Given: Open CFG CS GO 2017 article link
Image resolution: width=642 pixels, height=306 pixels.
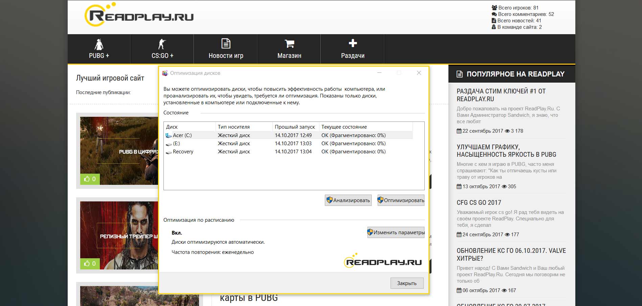Looking at the screenshot, I should [479, 202].
